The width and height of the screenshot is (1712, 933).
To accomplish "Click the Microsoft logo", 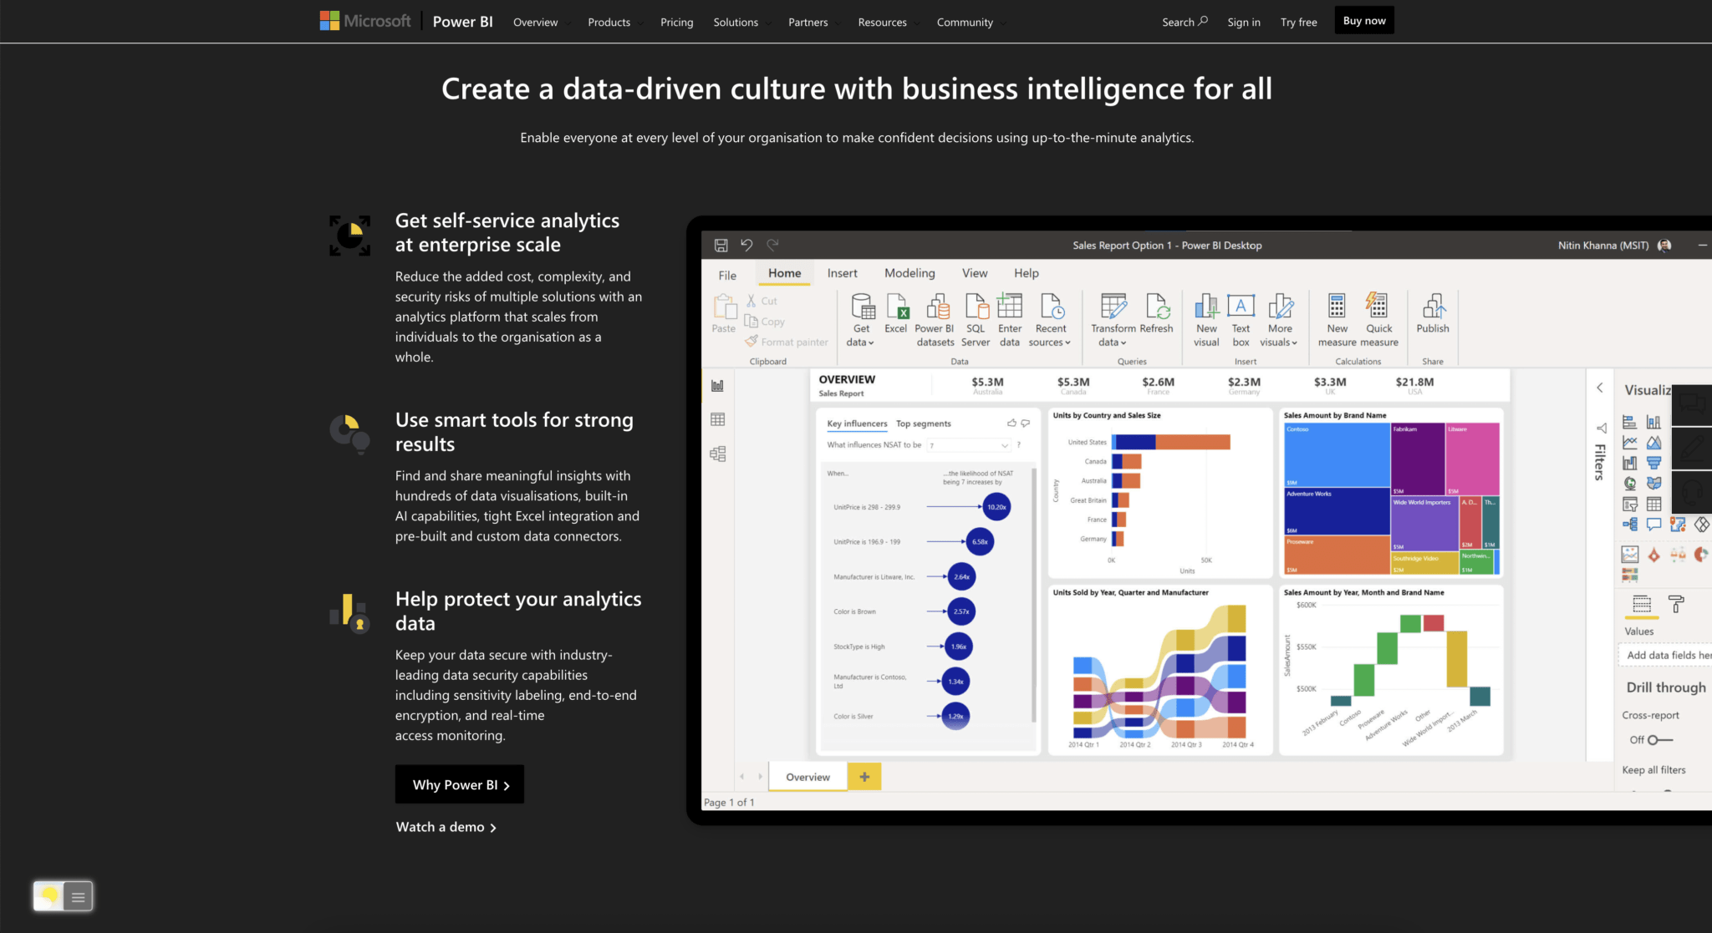I will [x=365, y=21].
